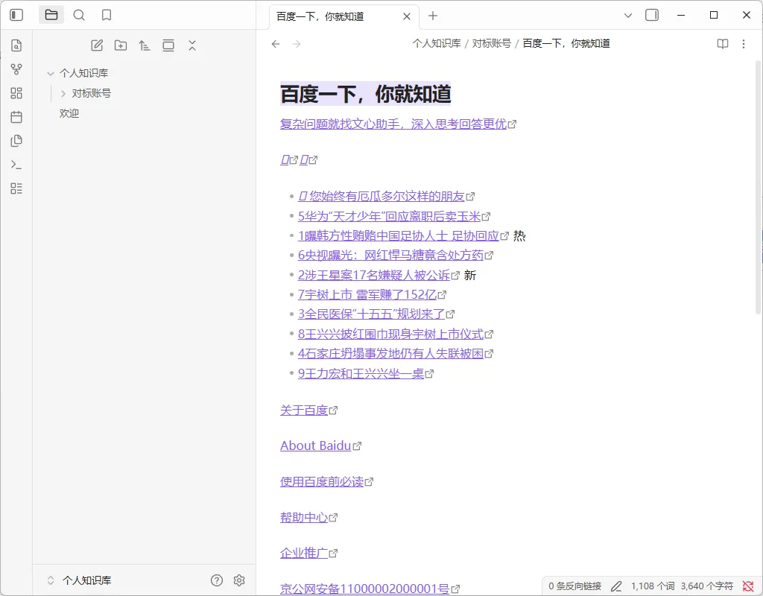Viewport: 763px width, 596px height.
Task: Open quick switcher in the ribbon
Action: point(16,45)
